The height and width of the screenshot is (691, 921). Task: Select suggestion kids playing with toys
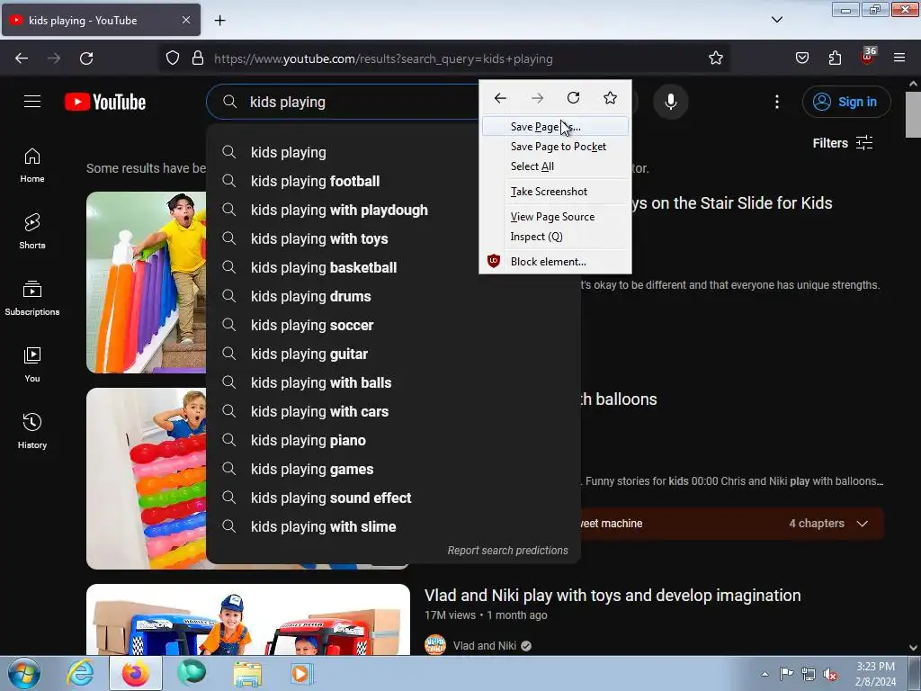coord(394,238)
